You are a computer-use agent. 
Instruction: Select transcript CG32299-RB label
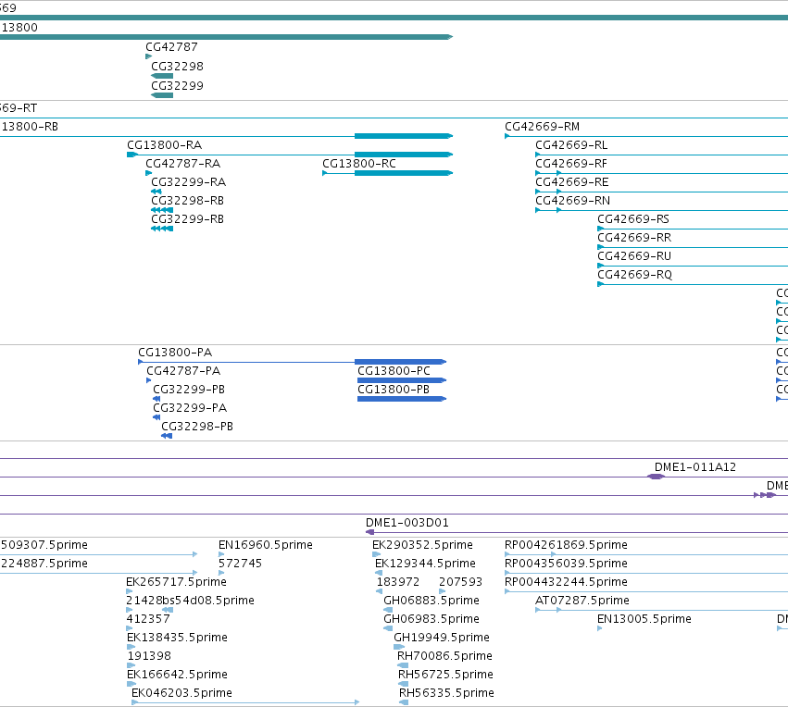(x=187, y=219)
